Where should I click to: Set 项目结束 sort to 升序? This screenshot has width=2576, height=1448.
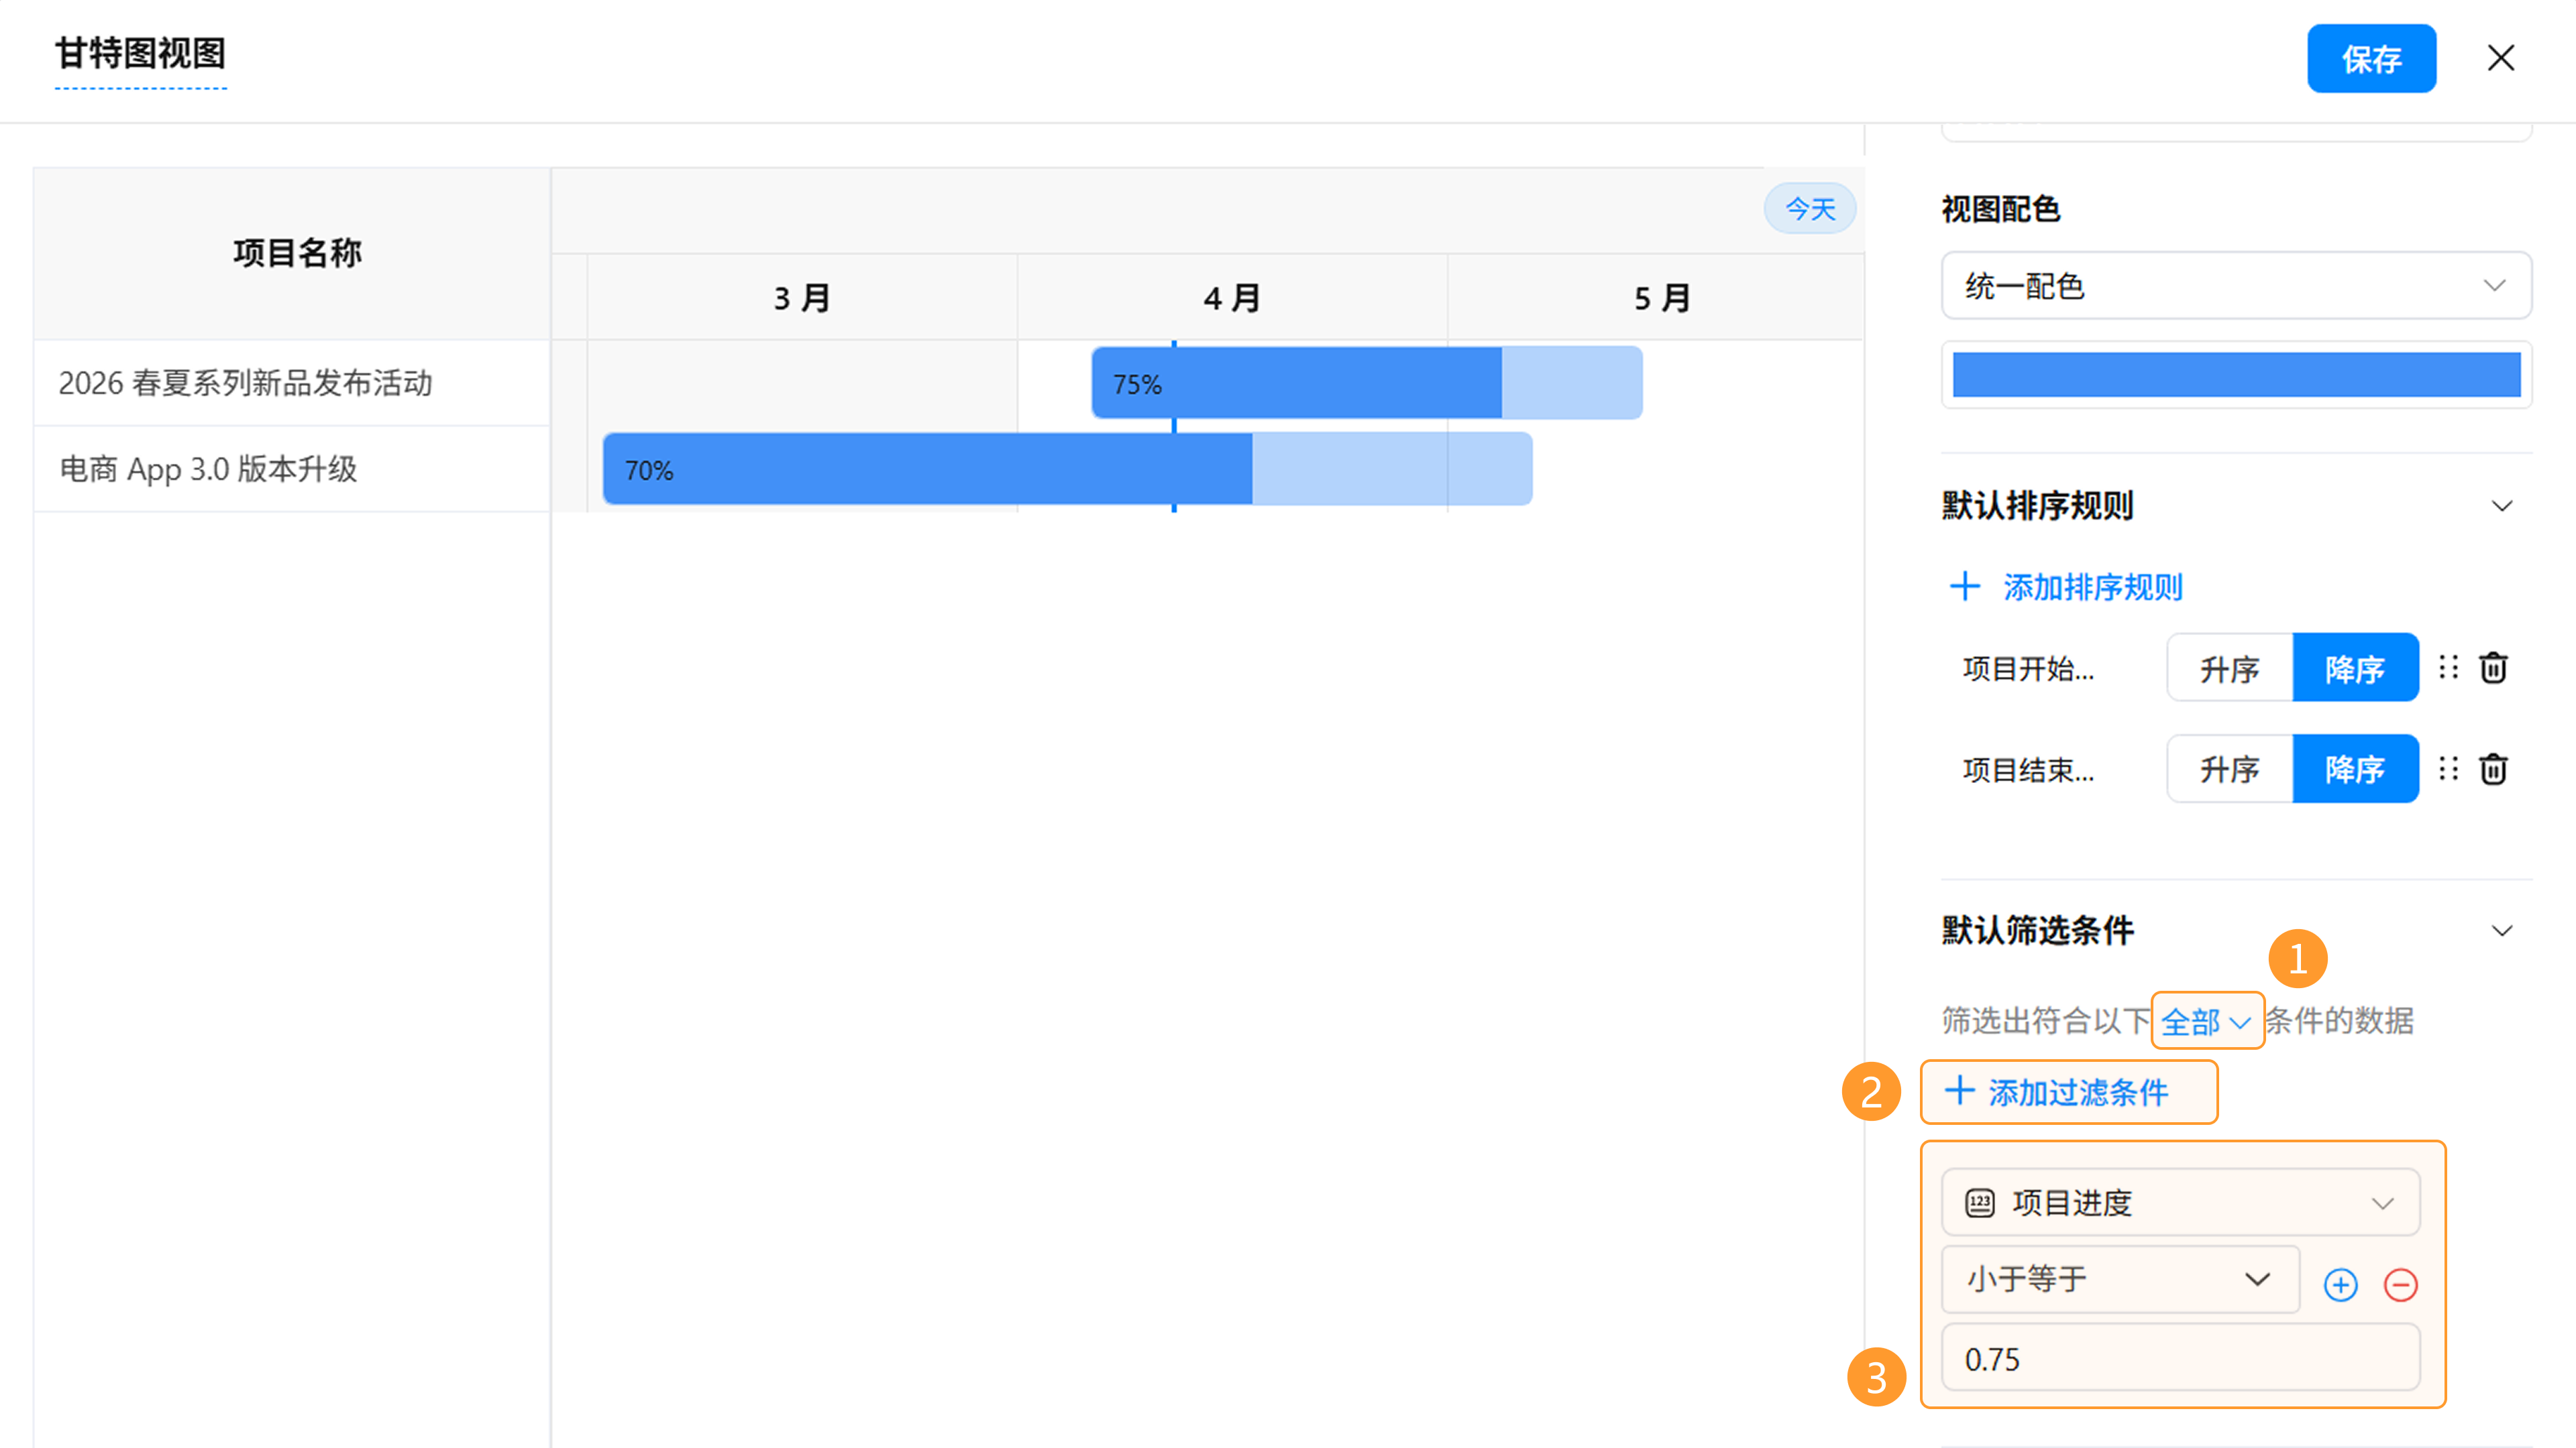pyautogui.click(x=2229, y=768)
